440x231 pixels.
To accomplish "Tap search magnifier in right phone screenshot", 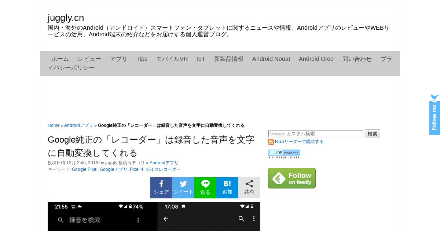I will click(x=241, y=219).
